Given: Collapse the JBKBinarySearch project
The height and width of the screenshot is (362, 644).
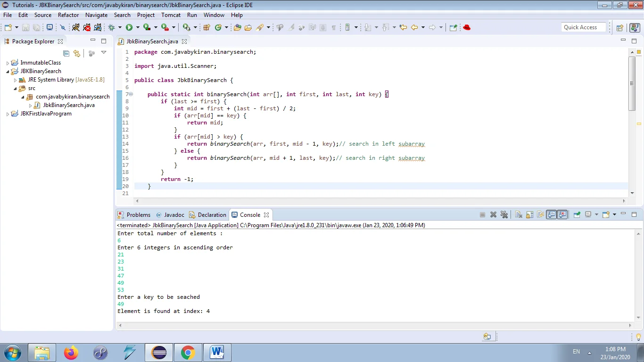Looking at the screenshot, I should pyautogui.click(x=8, y=71).
